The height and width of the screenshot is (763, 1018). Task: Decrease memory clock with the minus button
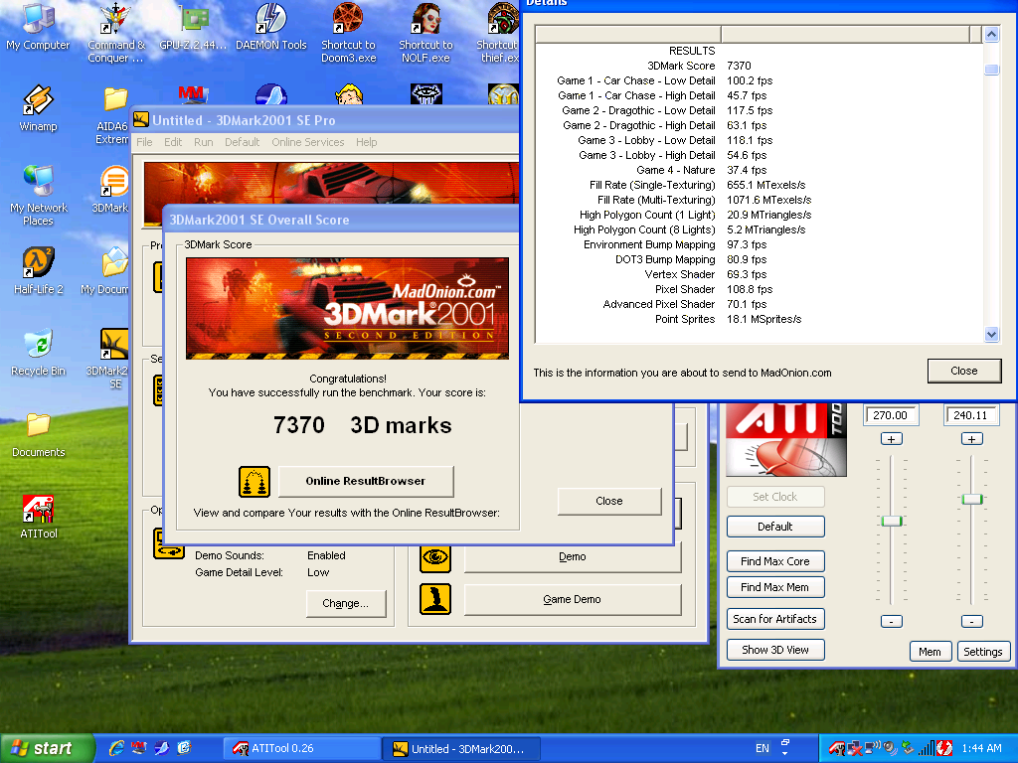pyautogui.click(x=972, y=622)
